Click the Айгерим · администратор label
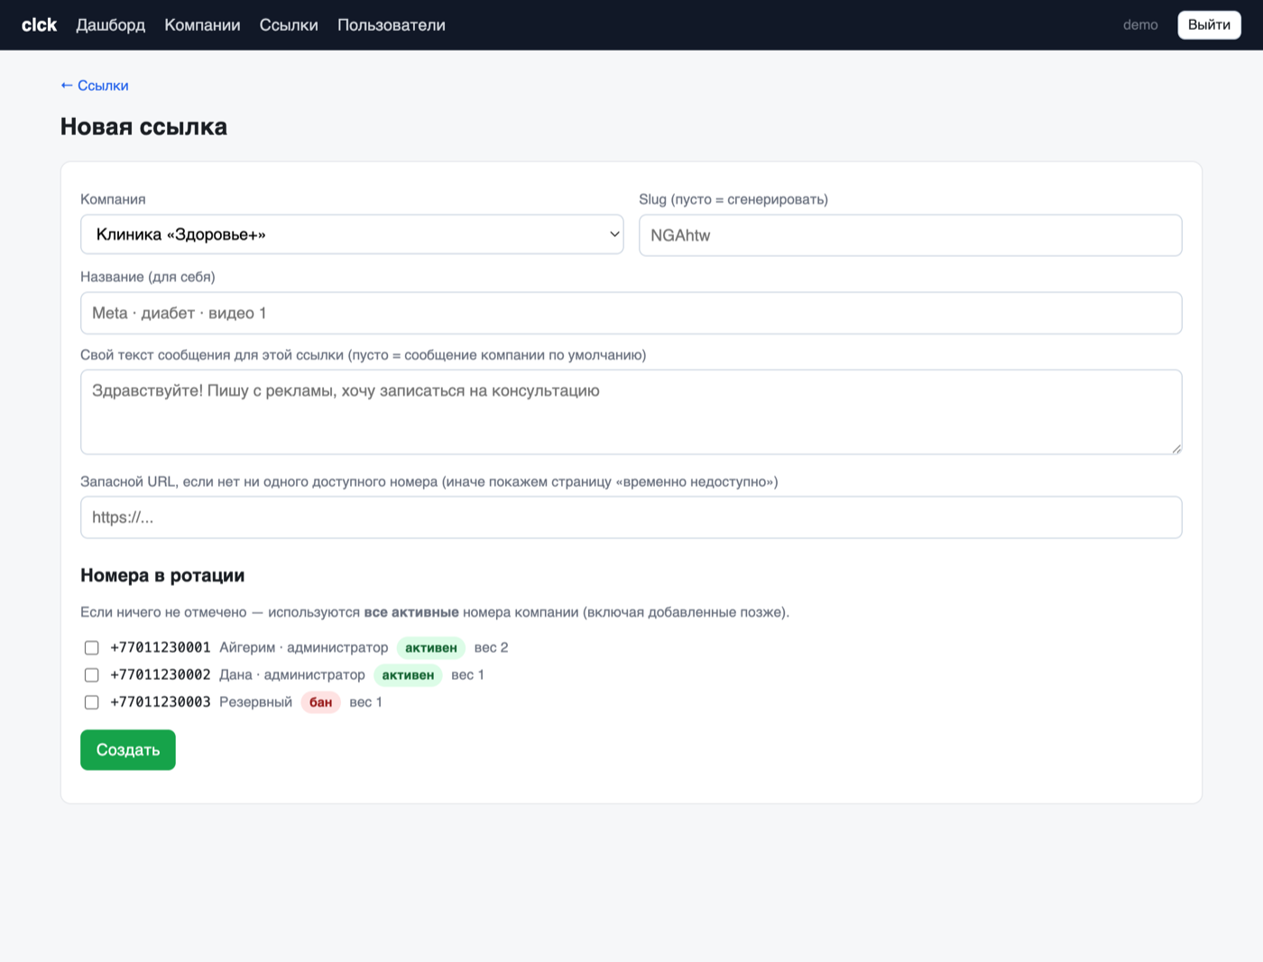 [x=304, y=647]
